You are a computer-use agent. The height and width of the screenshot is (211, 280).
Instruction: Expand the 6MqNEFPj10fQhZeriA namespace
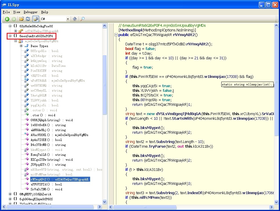tap(10, 194)
